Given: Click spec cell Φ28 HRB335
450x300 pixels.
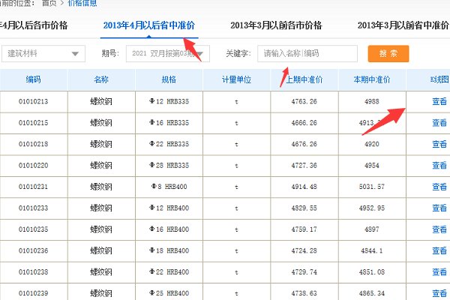Looking at the screenshot, I should (x=169, y=165).
